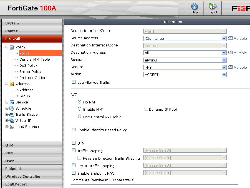The width and height of the screenshot is (250, 188).
Task: Click the Traffic Shaper tree icon
Action: 12,115
